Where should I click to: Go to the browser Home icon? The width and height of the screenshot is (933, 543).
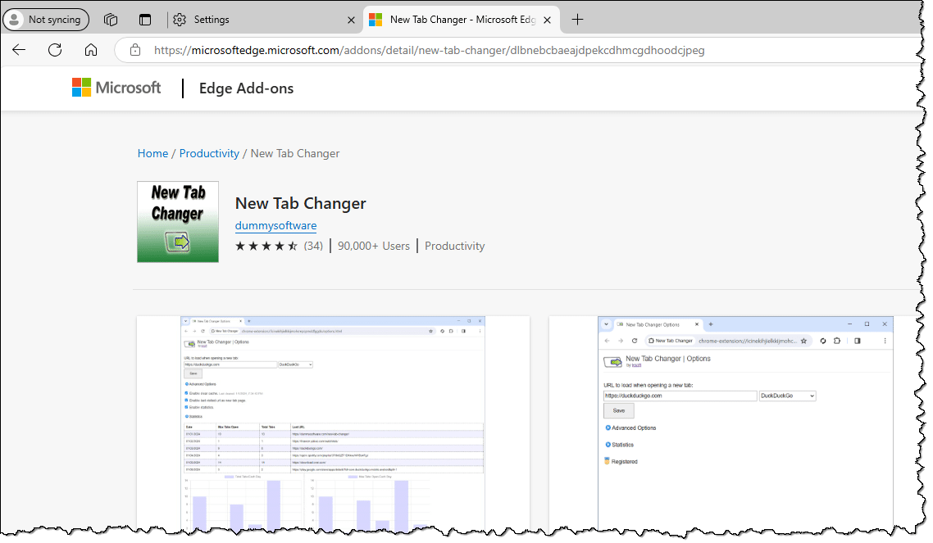tap(91, 50)
